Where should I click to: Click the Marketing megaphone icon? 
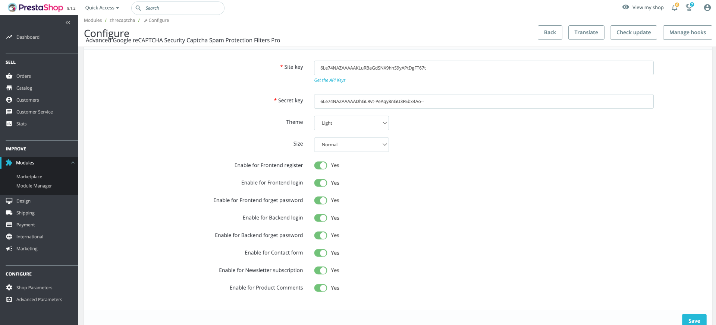pos(9,248)
